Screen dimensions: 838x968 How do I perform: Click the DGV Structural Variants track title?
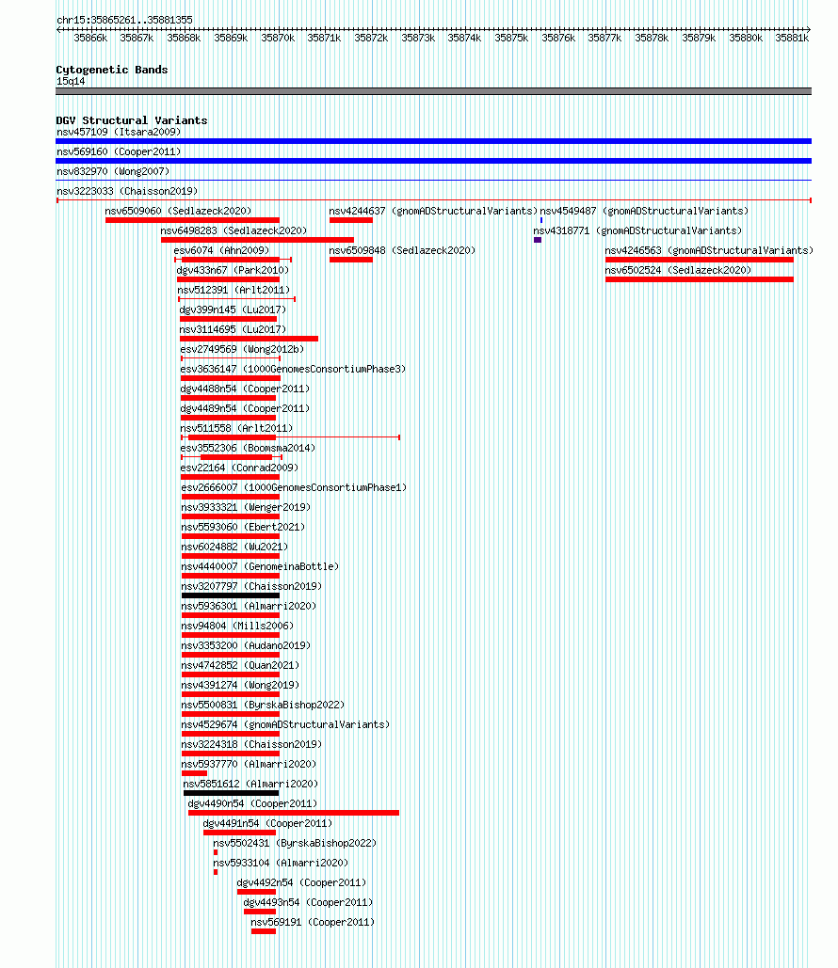click(x=132, y=120)
